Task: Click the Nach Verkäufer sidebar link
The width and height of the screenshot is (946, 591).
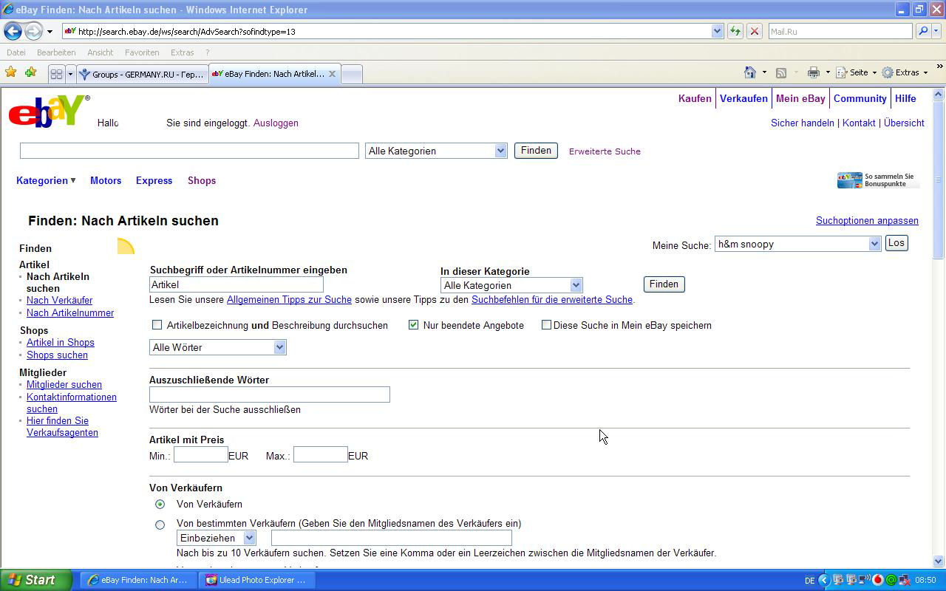Action: pos(59,300)
